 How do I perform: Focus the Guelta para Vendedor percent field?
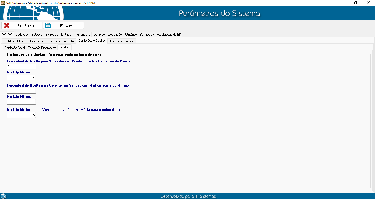[21, 66]
